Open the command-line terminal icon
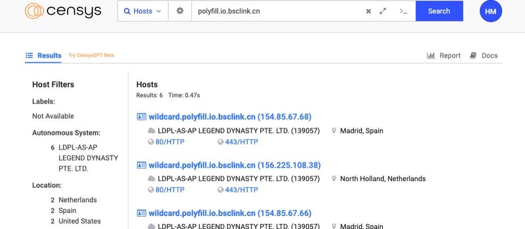 (x=404, y=11)
